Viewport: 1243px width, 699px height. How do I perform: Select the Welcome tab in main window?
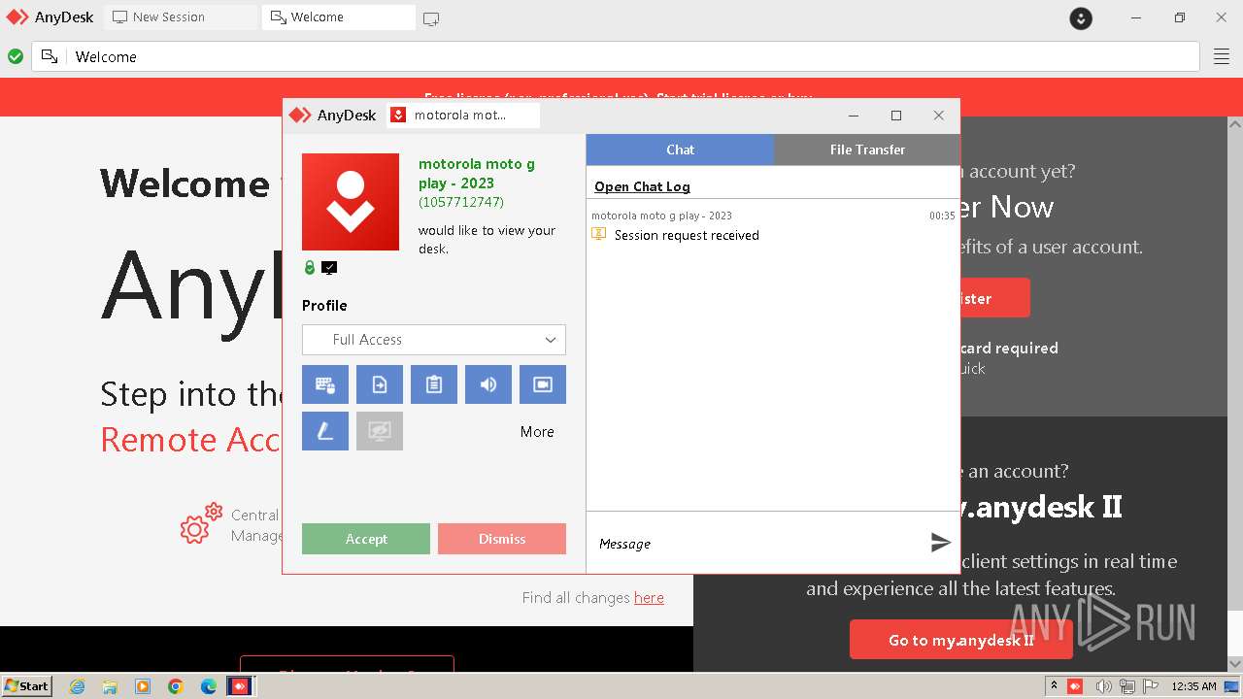coord(338,17)
